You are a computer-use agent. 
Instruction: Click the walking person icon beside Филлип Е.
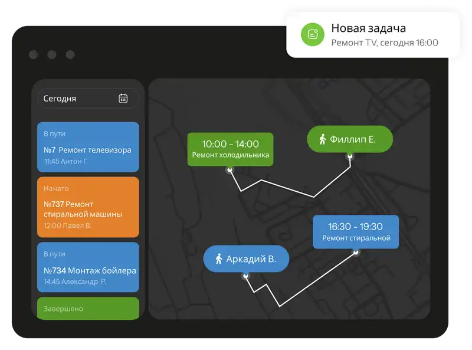pyautogui.click(x=323, y=140)
